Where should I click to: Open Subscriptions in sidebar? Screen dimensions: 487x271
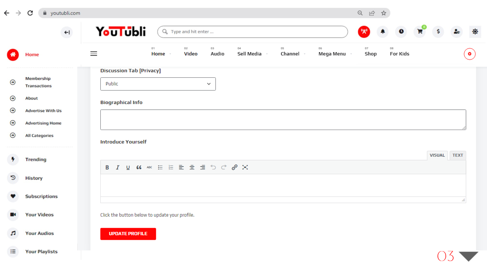tap(41, 196)
